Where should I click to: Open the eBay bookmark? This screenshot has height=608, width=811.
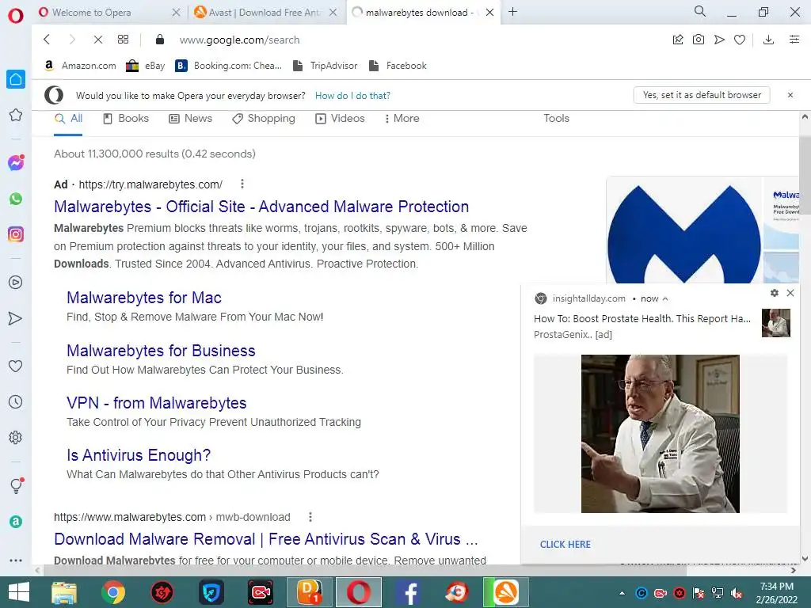tap(146, 66)
